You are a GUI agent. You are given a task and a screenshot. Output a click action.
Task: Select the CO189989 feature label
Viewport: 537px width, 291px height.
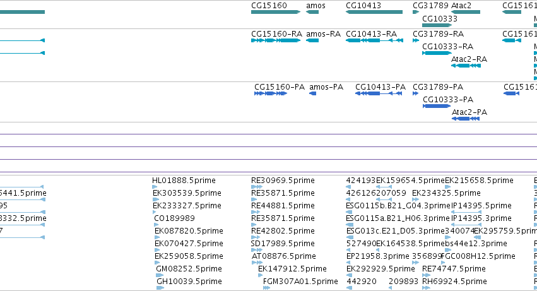[x=174, y=218]
